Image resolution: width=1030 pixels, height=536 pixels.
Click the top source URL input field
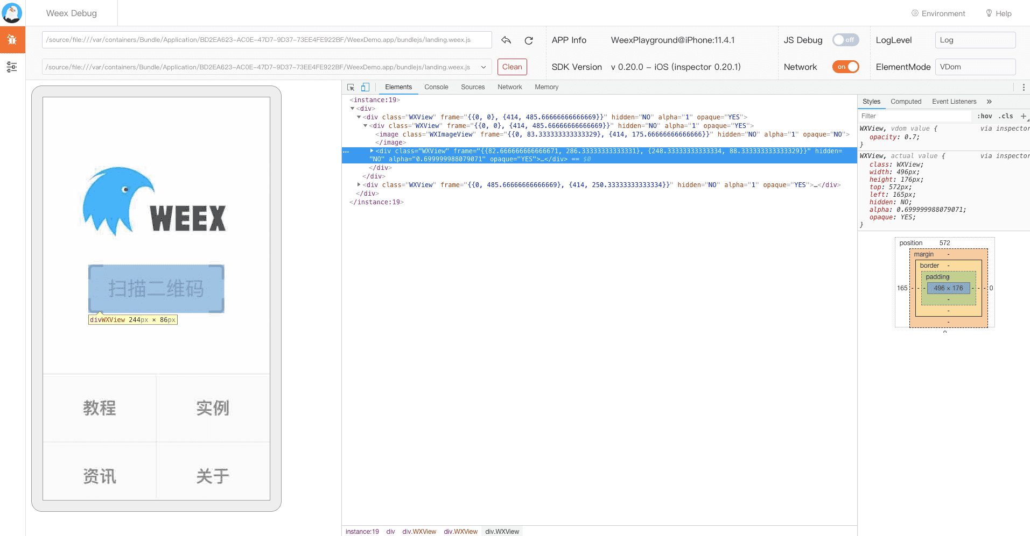point(267,40)
